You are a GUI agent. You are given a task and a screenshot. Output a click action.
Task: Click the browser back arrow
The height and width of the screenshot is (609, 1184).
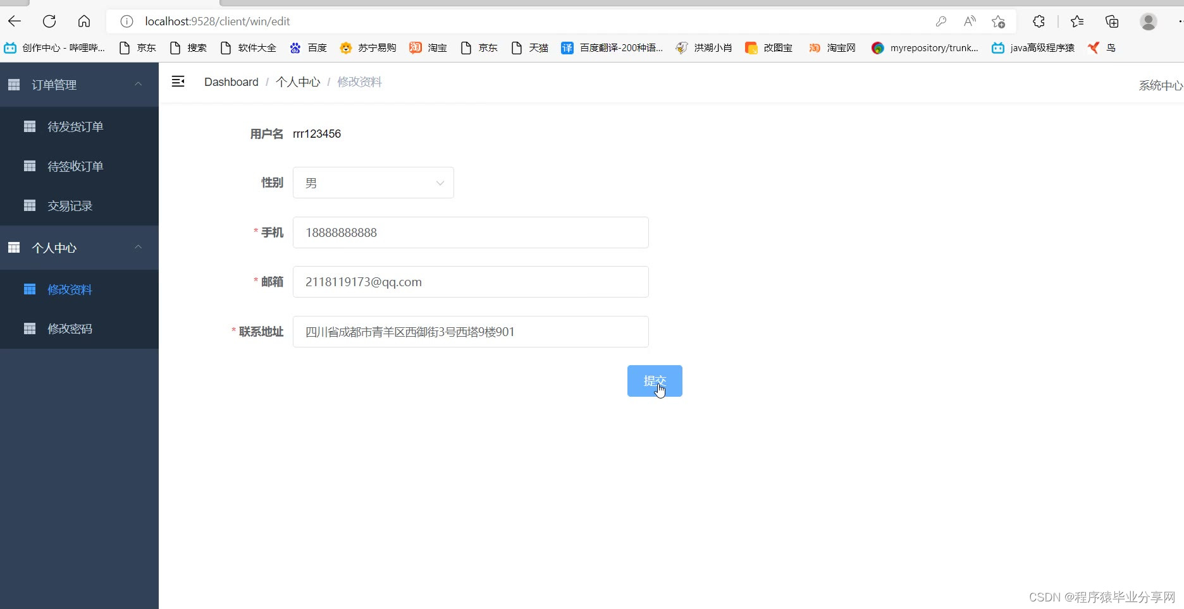(x=15, y=21)
